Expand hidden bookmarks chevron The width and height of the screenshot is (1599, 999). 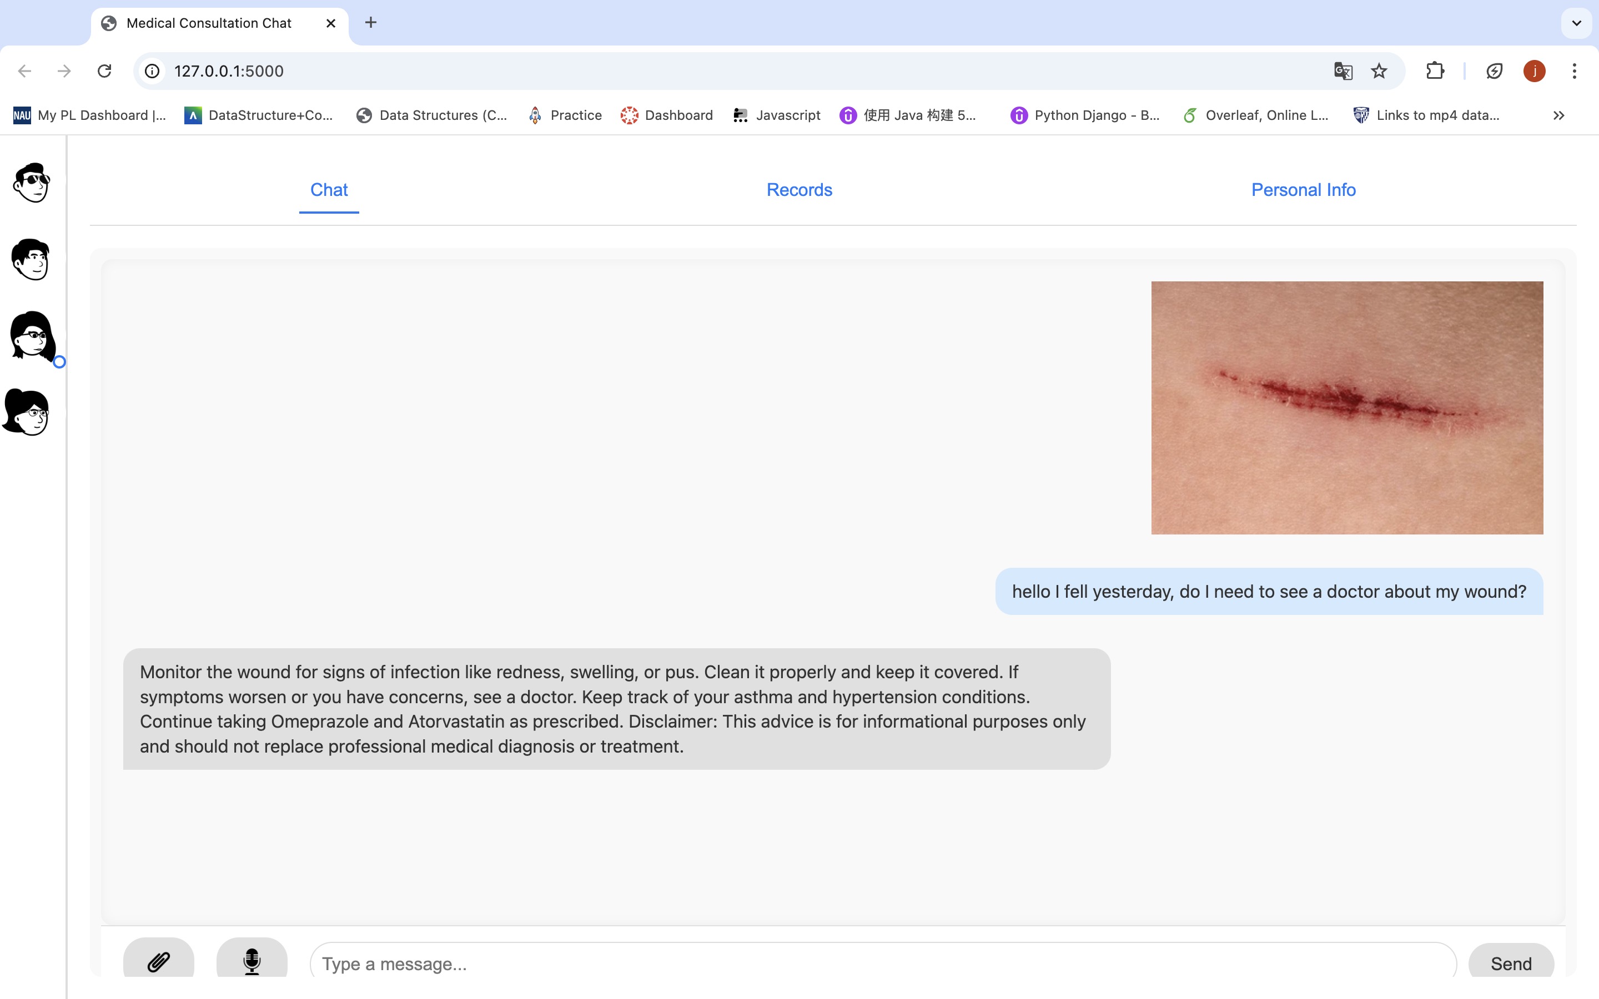(x=1558, y=115)
